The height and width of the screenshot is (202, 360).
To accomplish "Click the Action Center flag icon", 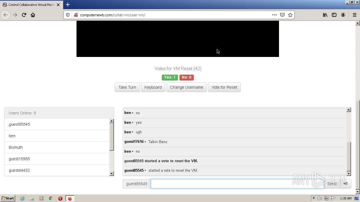I will pos(333,198).
